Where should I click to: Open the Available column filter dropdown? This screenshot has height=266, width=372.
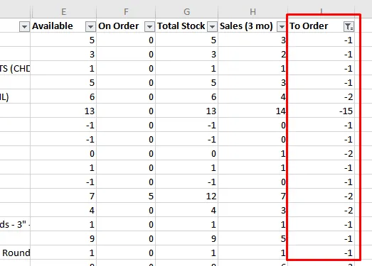[90, 26]
